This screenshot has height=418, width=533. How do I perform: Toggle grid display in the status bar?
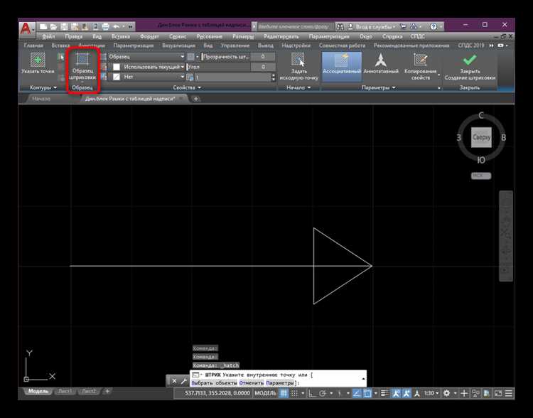tap(284, 393)
